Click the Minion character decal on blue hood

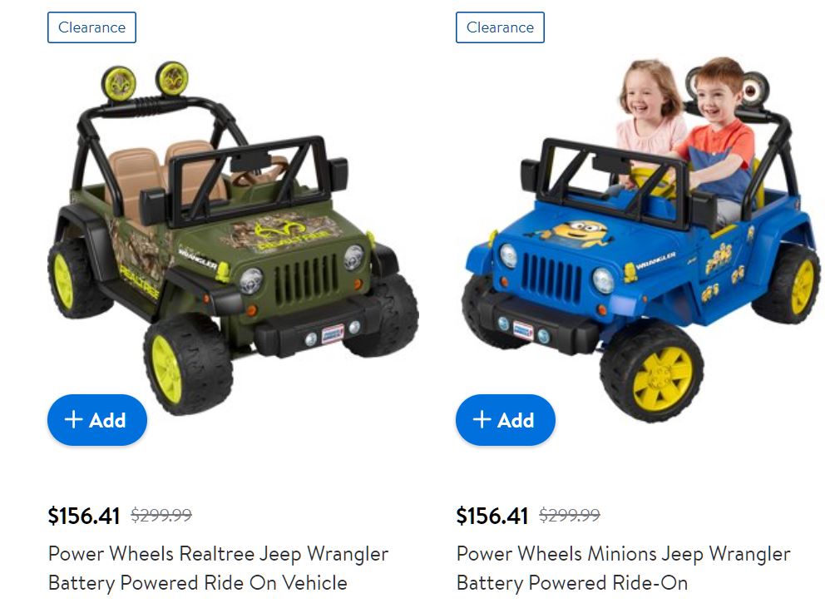[x=580, y=233]
